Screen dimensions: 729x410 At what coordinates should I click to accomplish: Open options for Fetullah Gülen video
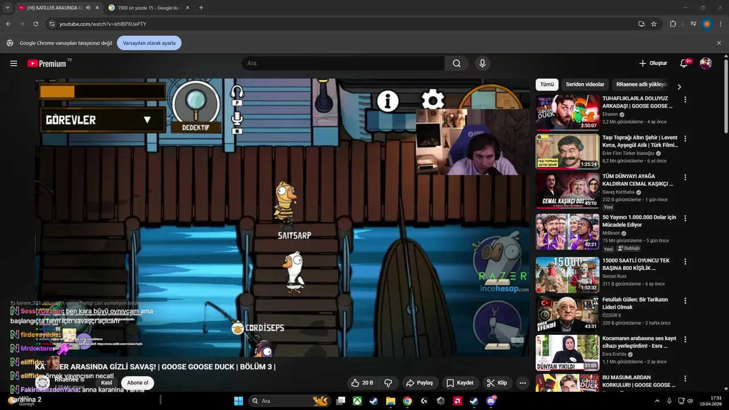pos(685,300)
